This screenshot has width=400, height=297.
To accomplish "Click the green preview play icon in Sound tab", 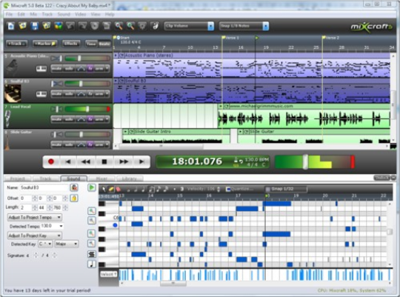I will (x=91, y=188).
